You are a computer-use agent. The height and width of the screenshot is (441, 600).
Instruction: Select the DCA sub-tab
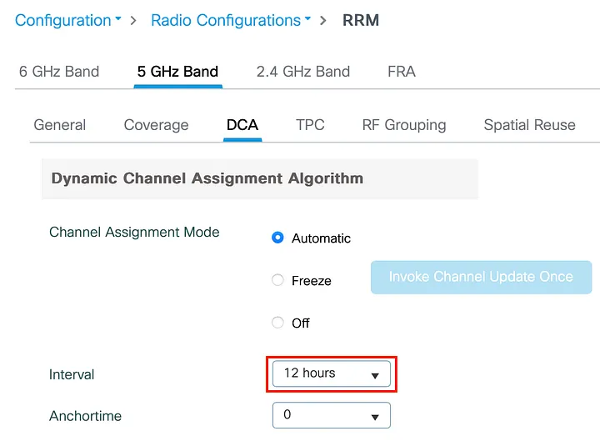242,125
